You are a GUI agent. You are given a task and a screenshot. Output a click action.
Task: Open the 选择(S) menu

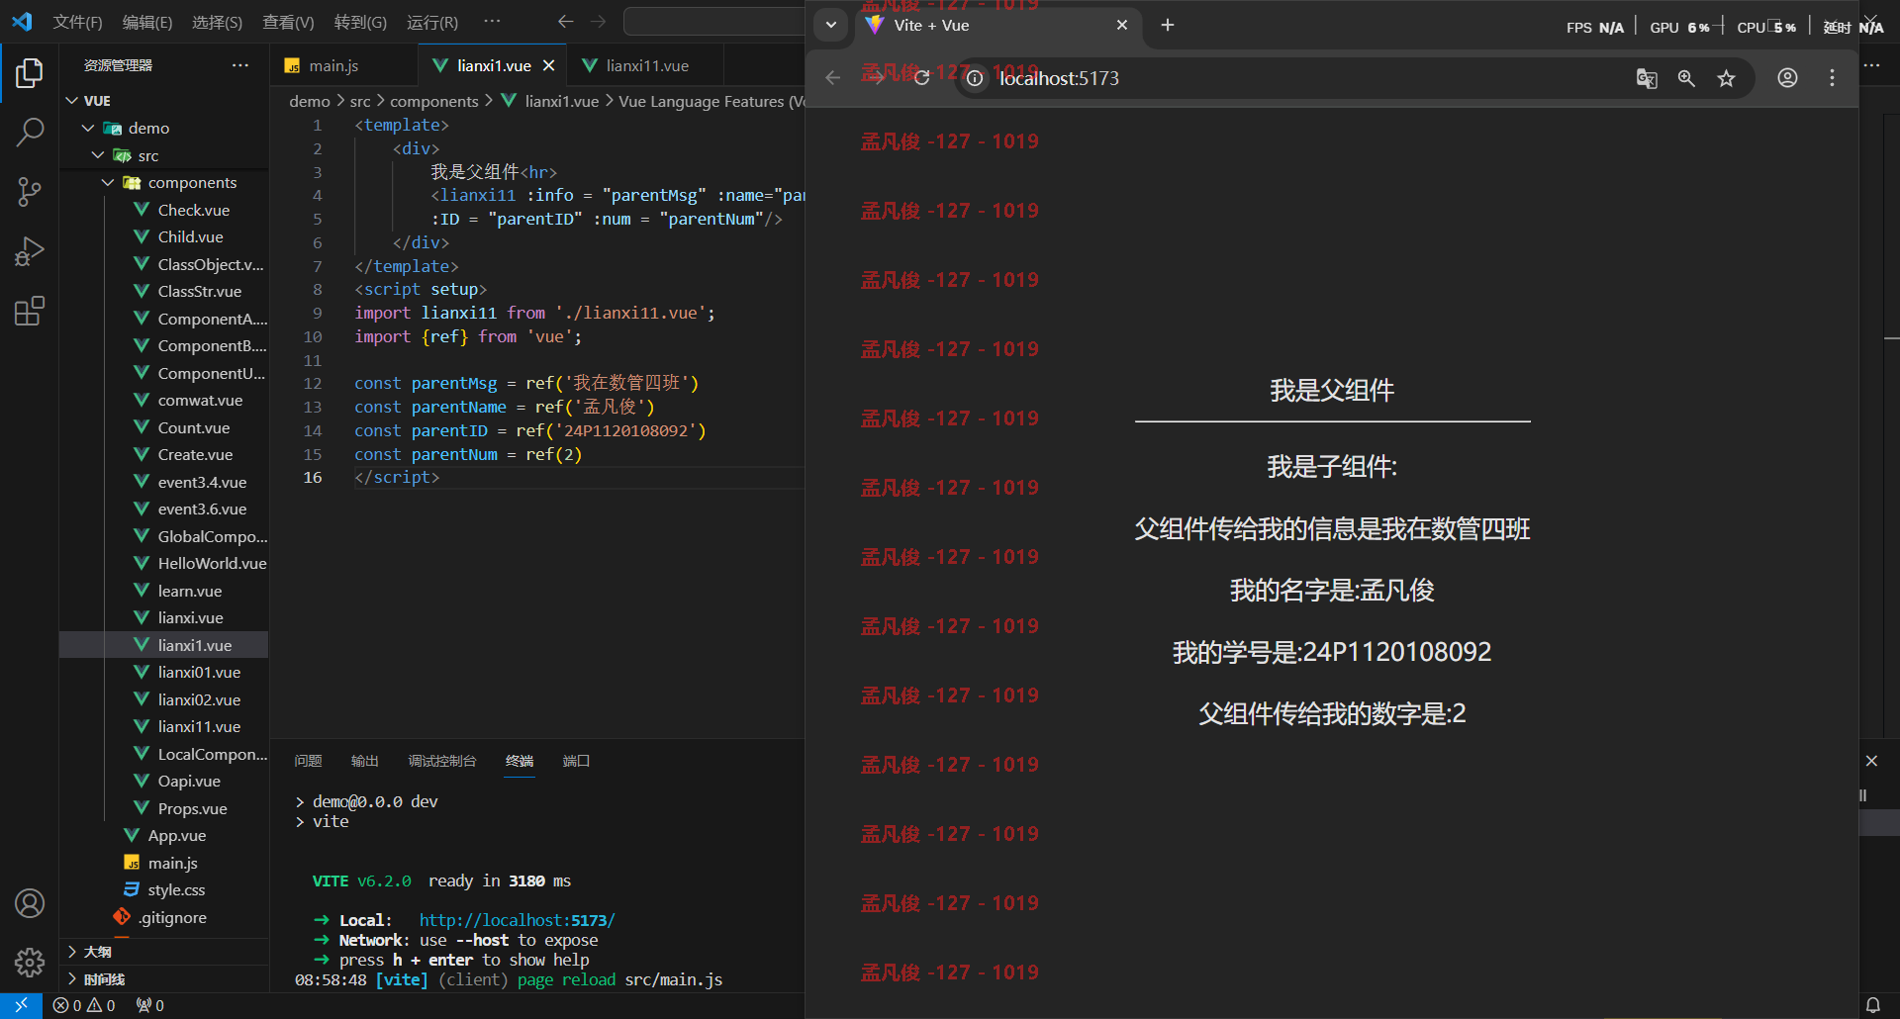pyautogui.click(x=217, y=22)
